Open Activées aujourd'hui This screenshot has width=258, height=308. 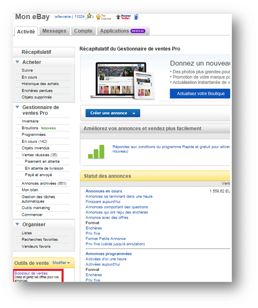click(103, 264)
